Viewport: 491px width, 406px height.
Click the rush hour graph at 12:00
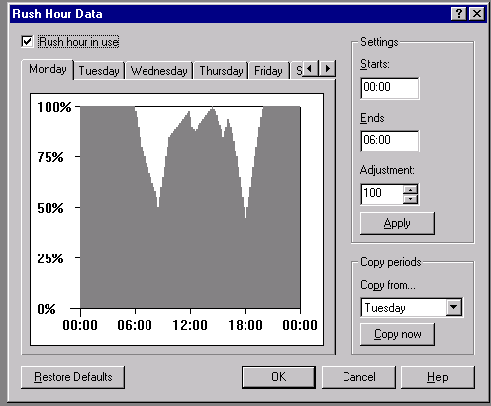(x=190, y=207)
